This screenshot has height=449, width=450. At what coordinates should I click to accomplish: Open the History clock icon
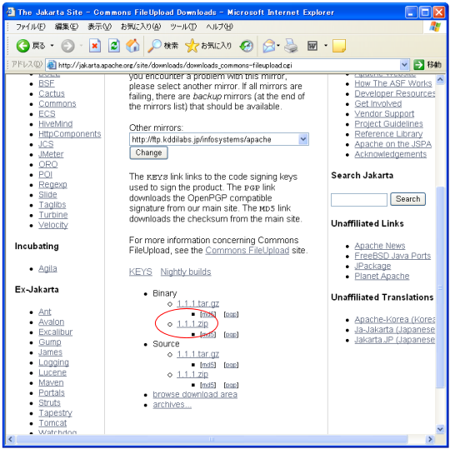point(246,46)
